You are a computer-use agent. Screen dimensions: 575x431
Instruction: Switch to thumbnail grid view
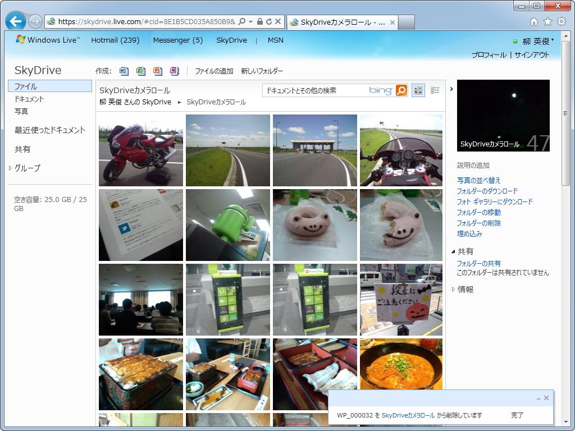coord(418,90)
